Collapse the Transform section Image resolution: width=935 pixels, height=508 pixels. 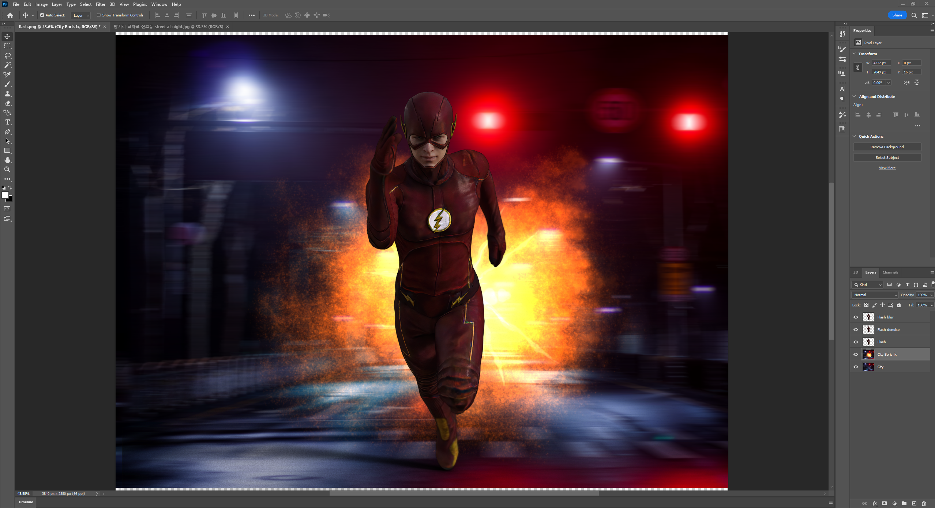[855, 54]
